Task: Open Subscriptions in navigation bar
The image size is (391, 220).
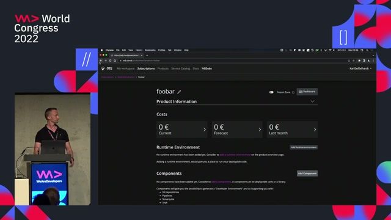Action: [x=146, y=68]
